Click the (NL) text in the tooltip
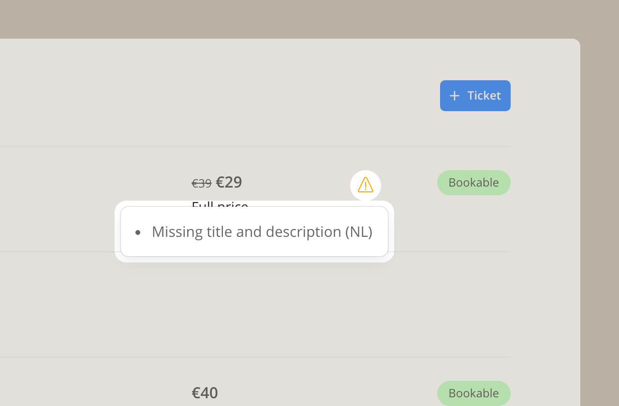Screen dimensions: 619x406 [x=359, y=232]
